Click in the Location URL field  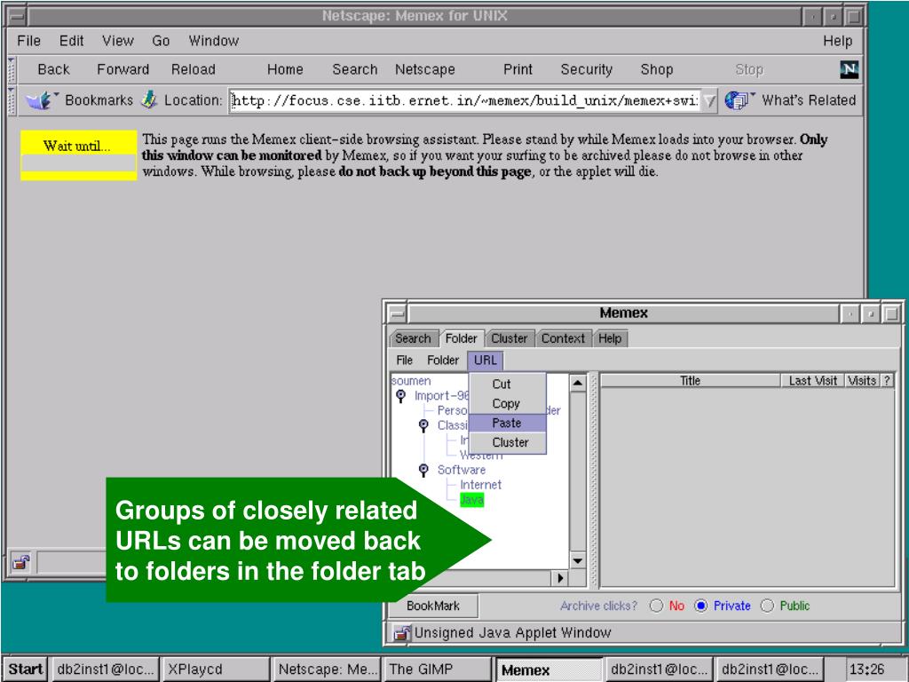[x=464, y=101]
